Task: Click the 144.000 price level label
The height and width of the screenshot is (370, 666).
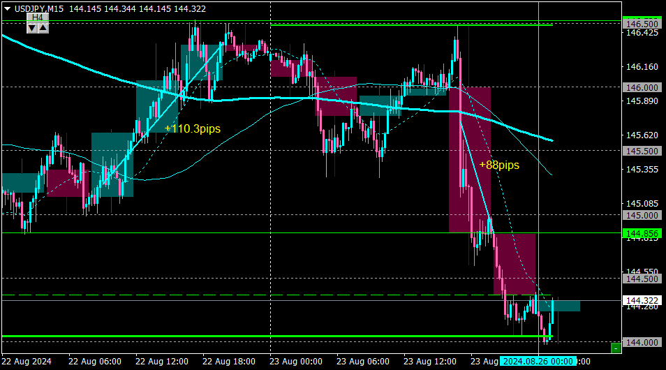Action: point(642,342)
